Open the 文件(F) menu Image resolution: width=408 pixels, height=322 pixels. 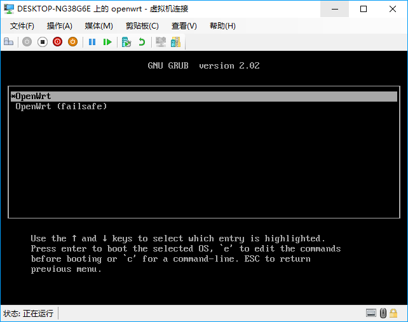tap(22, 26)
